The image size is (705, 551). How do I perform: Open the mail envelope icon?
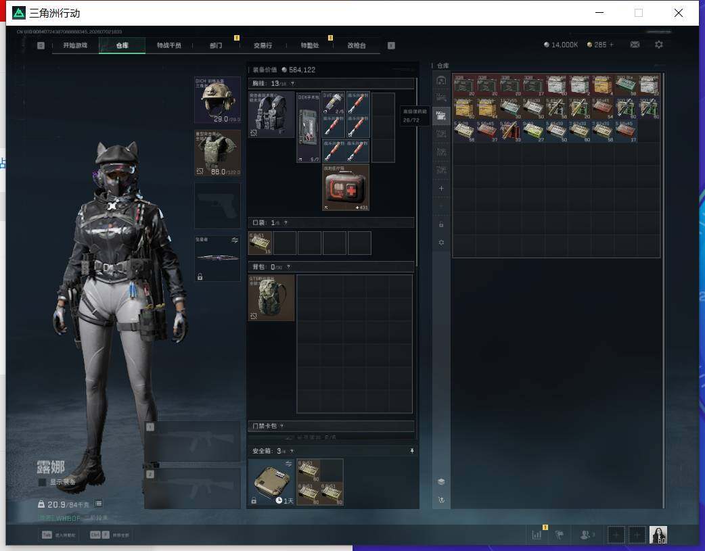635,45
